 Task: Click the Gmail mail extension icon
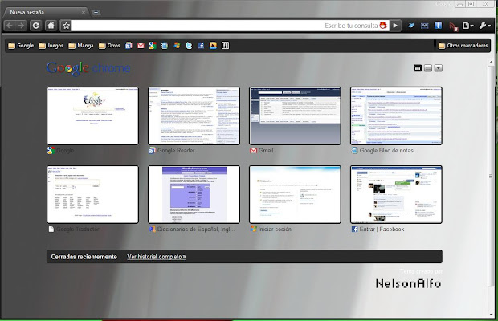pos(425,26)
